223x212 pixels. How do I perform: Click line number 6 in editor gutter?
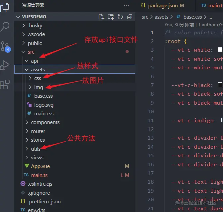(x=152, y=76)
